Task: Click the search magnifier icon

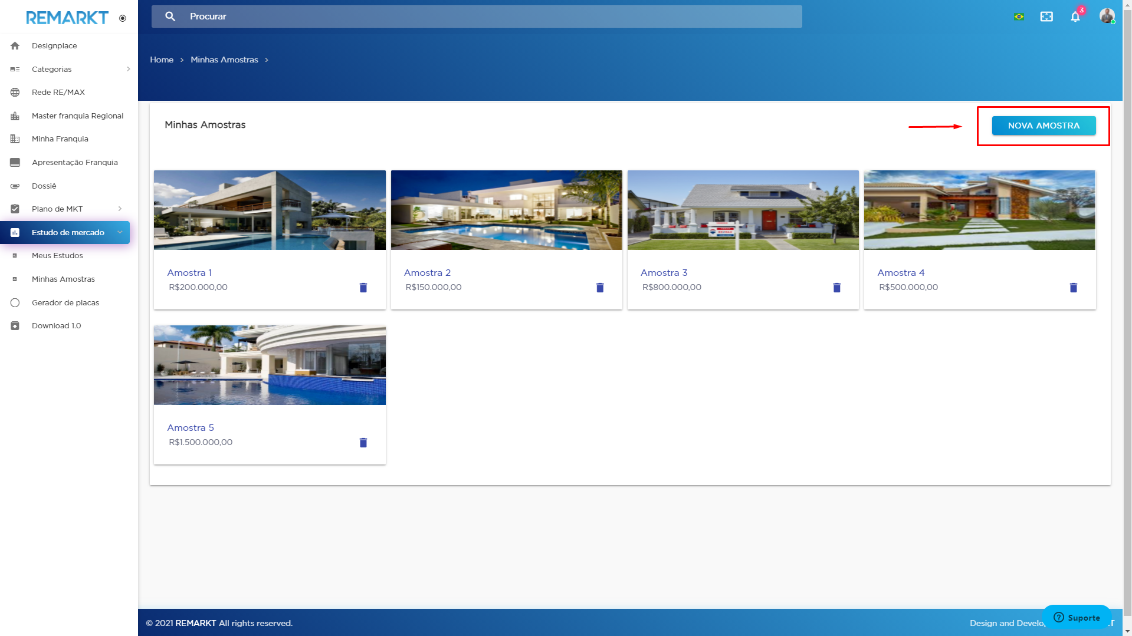Action: click(170, 17)
